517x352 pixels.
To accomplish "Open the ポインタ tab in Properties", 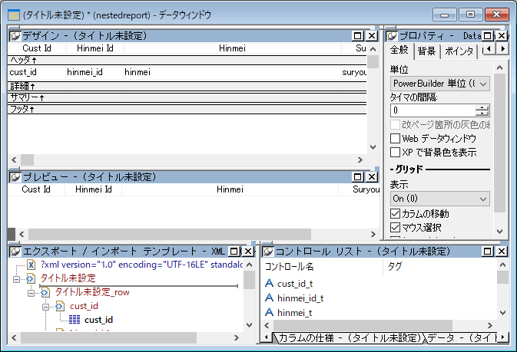I will (x=458, y=51).
